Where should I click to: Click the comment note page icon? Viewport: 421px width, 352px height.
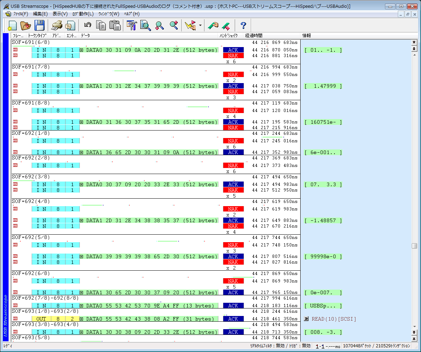click(x=71, y=26)
